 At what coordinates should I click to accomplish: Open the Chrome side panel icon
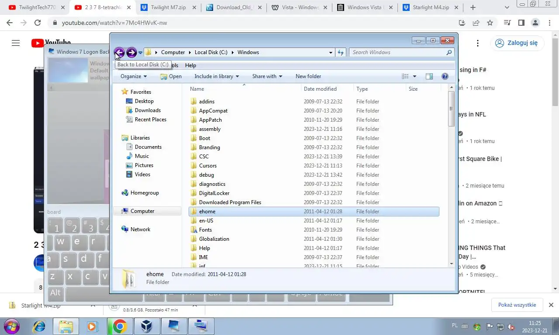click(x=521, y=23)
